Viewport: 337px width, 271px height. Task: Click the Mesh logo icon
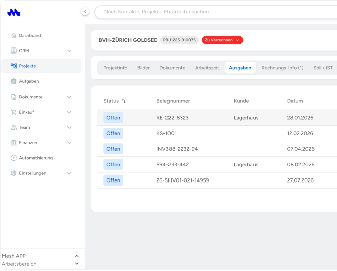[14, 12]
